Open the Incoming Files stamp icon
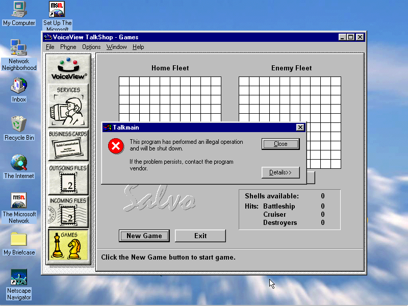 pyautogui.click(x=68, y=212)
